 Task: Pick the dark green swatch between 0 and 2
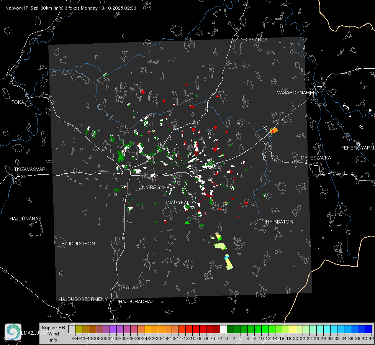coord(230,329)
